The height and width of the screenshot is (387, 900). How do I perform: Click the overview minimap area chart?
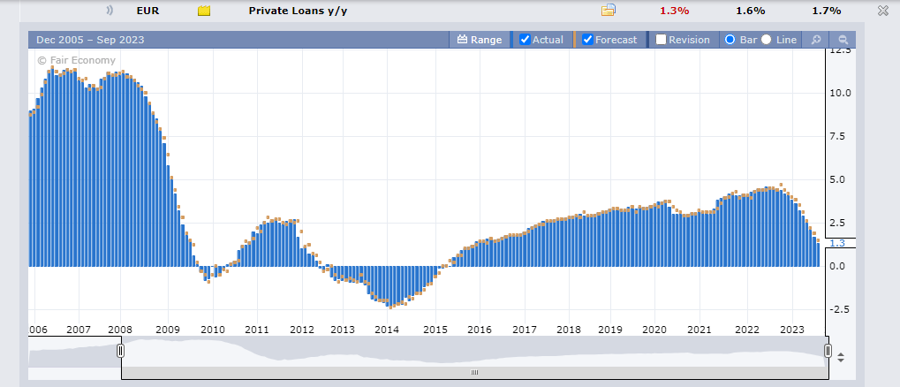click(427, 352)
